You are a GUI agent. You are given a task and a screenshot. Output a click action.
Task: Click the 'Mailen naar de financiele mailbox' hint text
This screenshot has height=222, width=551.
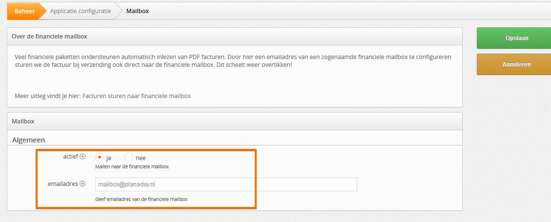click(x=132, y=166)
